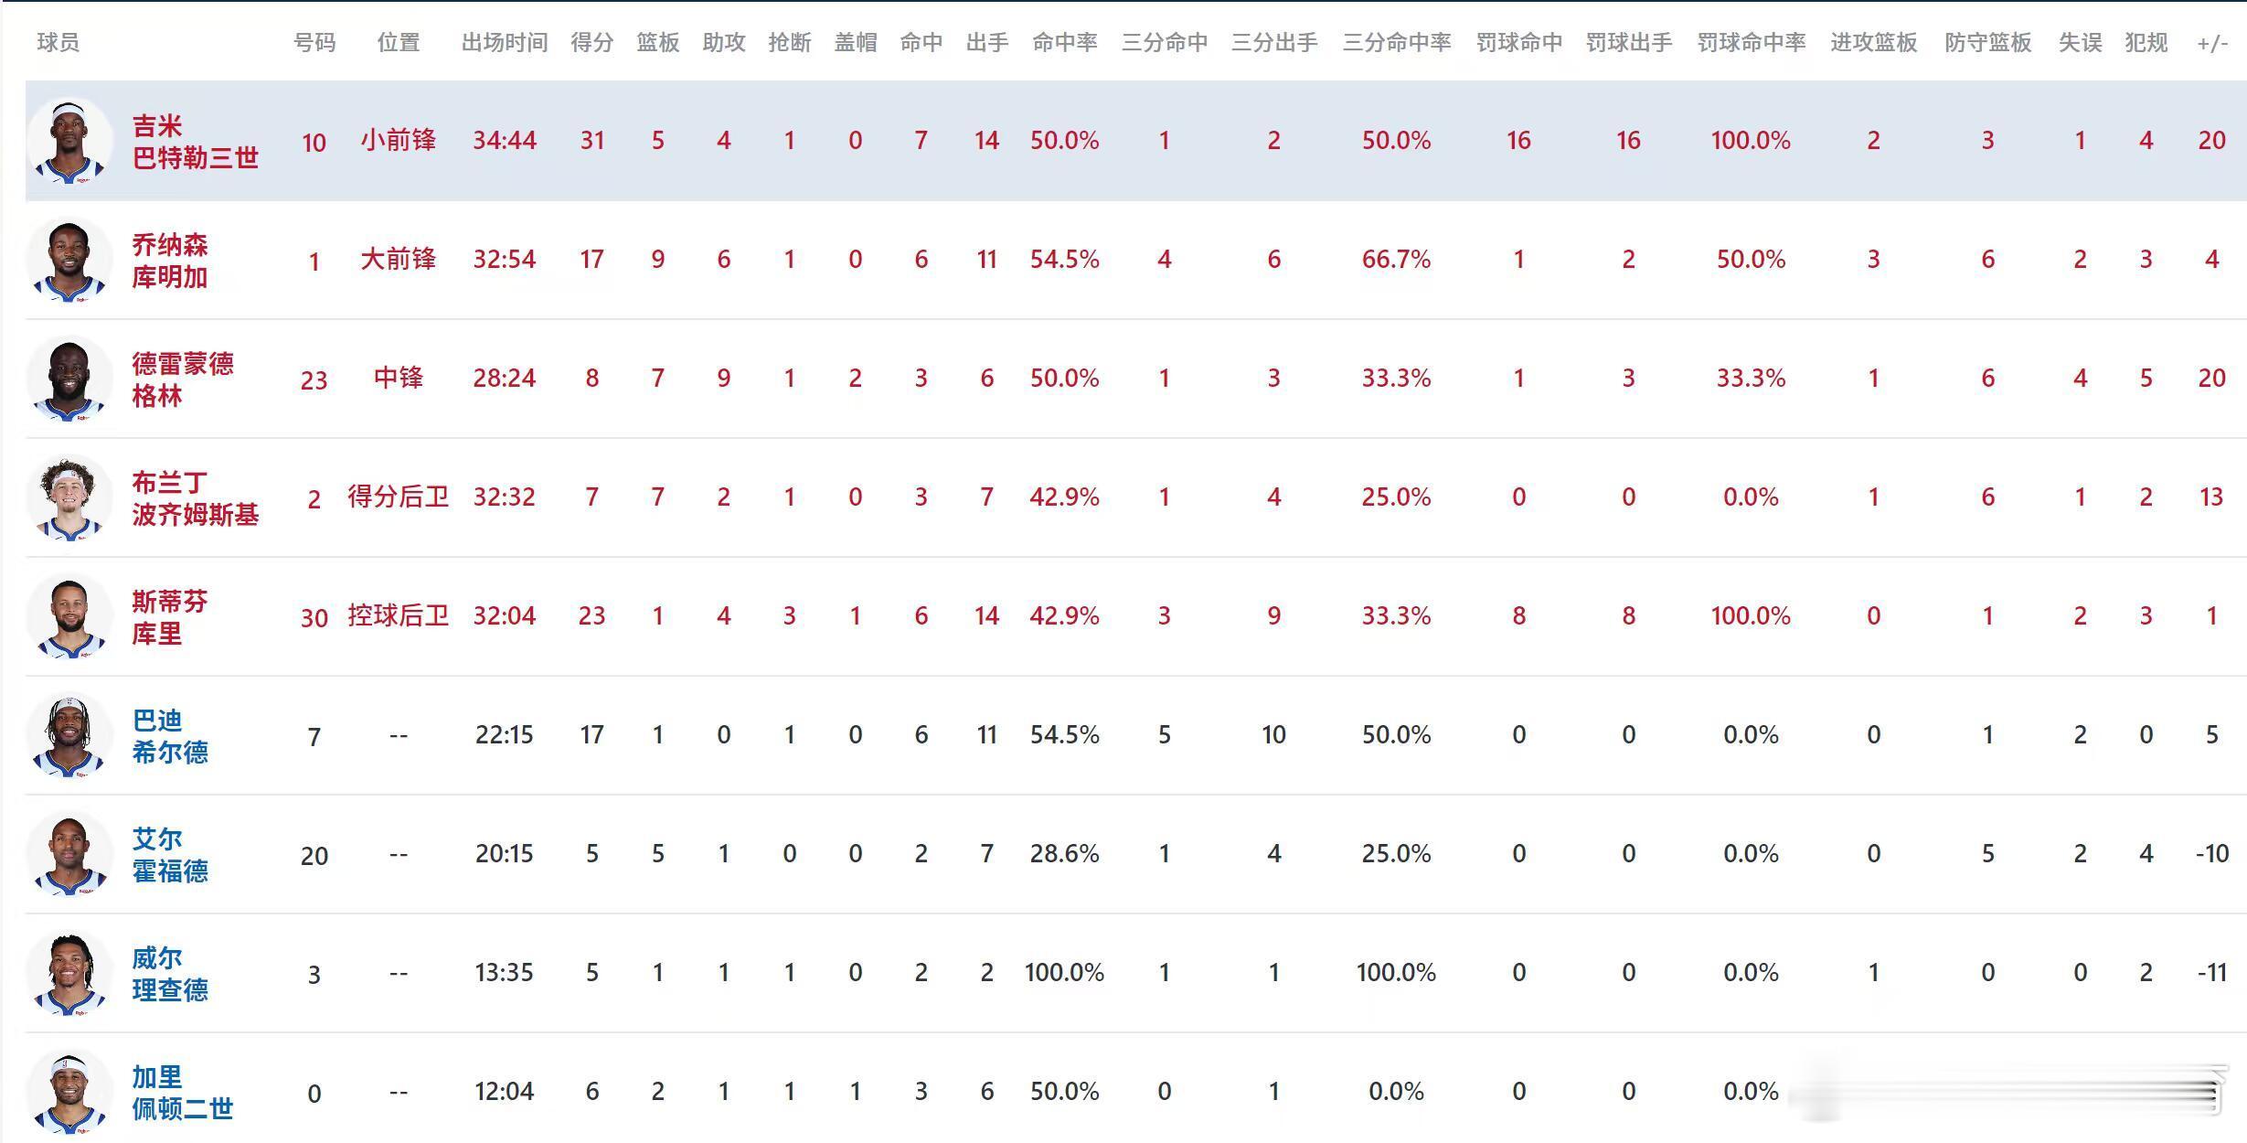The image size is (2247, 1143).
Task: Click the 出场时间 column header
Action: point(504,43)
